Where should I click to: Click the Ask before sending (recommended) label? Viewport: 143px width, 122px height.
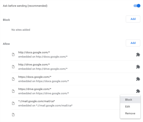[25, 6]
